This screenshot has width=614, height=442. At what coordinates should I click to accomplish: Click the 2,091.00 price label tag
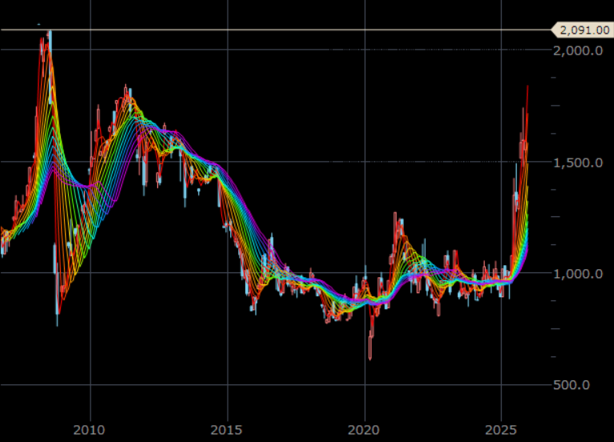583,30
